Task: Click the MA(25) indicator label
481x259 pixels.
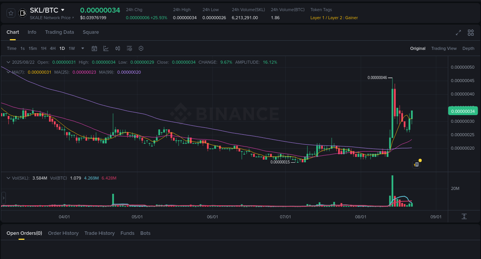Action: tap(62, 72)
